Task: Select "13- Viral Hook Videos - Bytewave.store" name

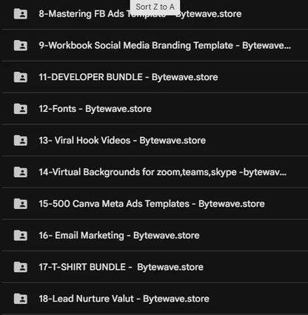Action: [122, 140]
